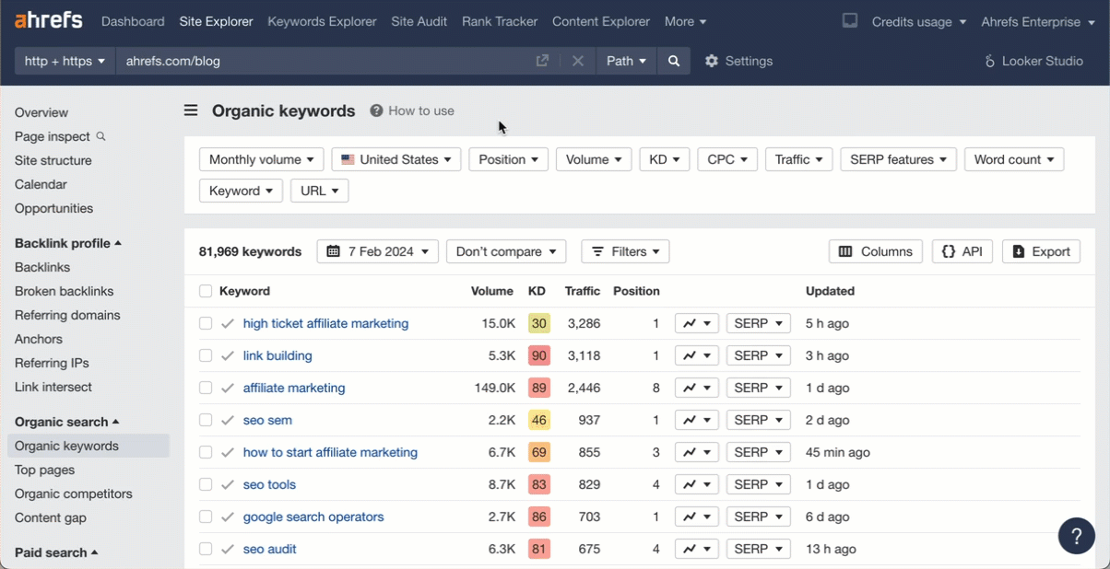Screen dimensions: 1110x569
Task: Open the KD filter dropdown
Action: pos(664,159)
